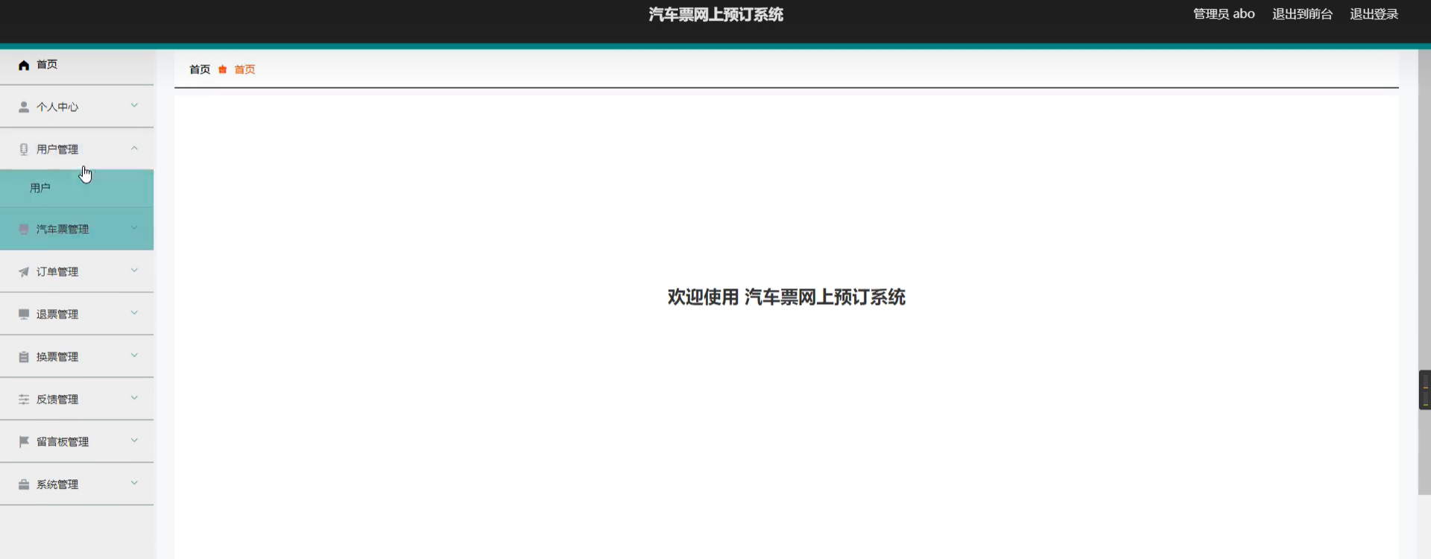1431x559 pixels.
Task: Click the icon beside 用户管理
Action: pyautogui.click(x=24, y=149)
